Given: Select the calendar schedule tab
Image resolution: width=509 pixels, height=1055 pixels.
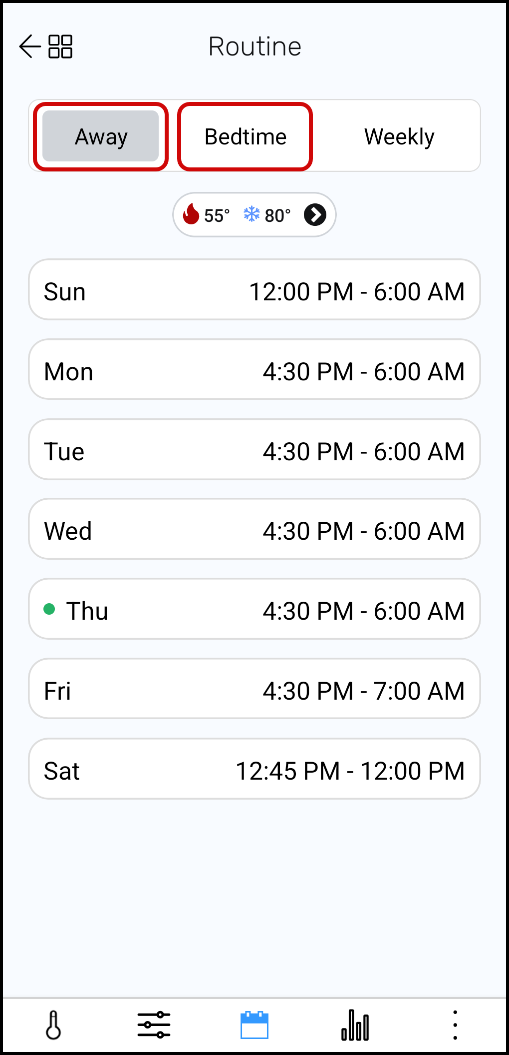Looking at the screenshot, I should point(254,1025).
